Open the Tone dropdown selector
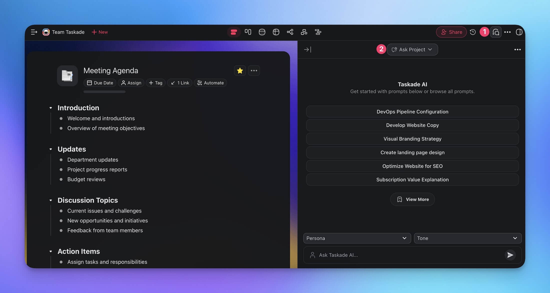 click(x=467, y=238)
